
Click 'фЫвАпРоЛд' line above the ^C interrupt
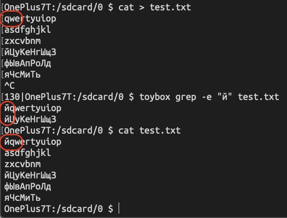point(28,64)
